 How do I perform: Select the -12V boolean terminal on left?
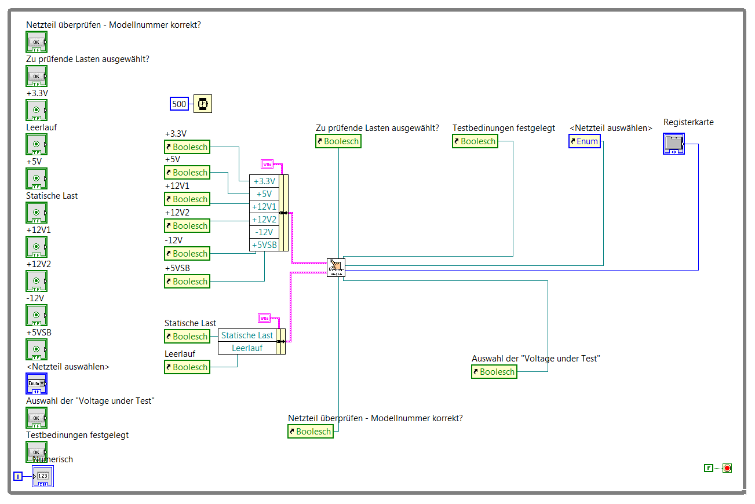pos(37,315)
